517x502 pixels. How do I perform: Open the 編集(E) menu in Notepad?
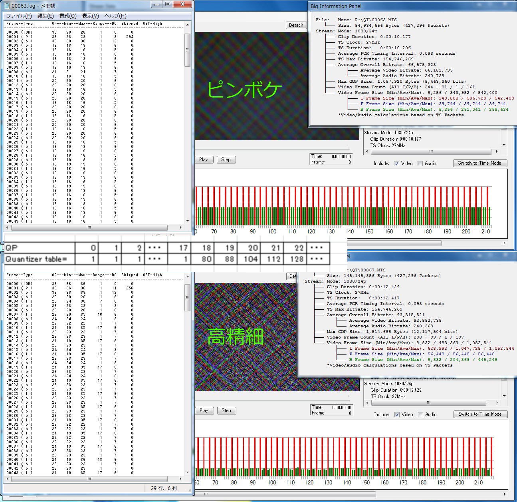point(45,16)
